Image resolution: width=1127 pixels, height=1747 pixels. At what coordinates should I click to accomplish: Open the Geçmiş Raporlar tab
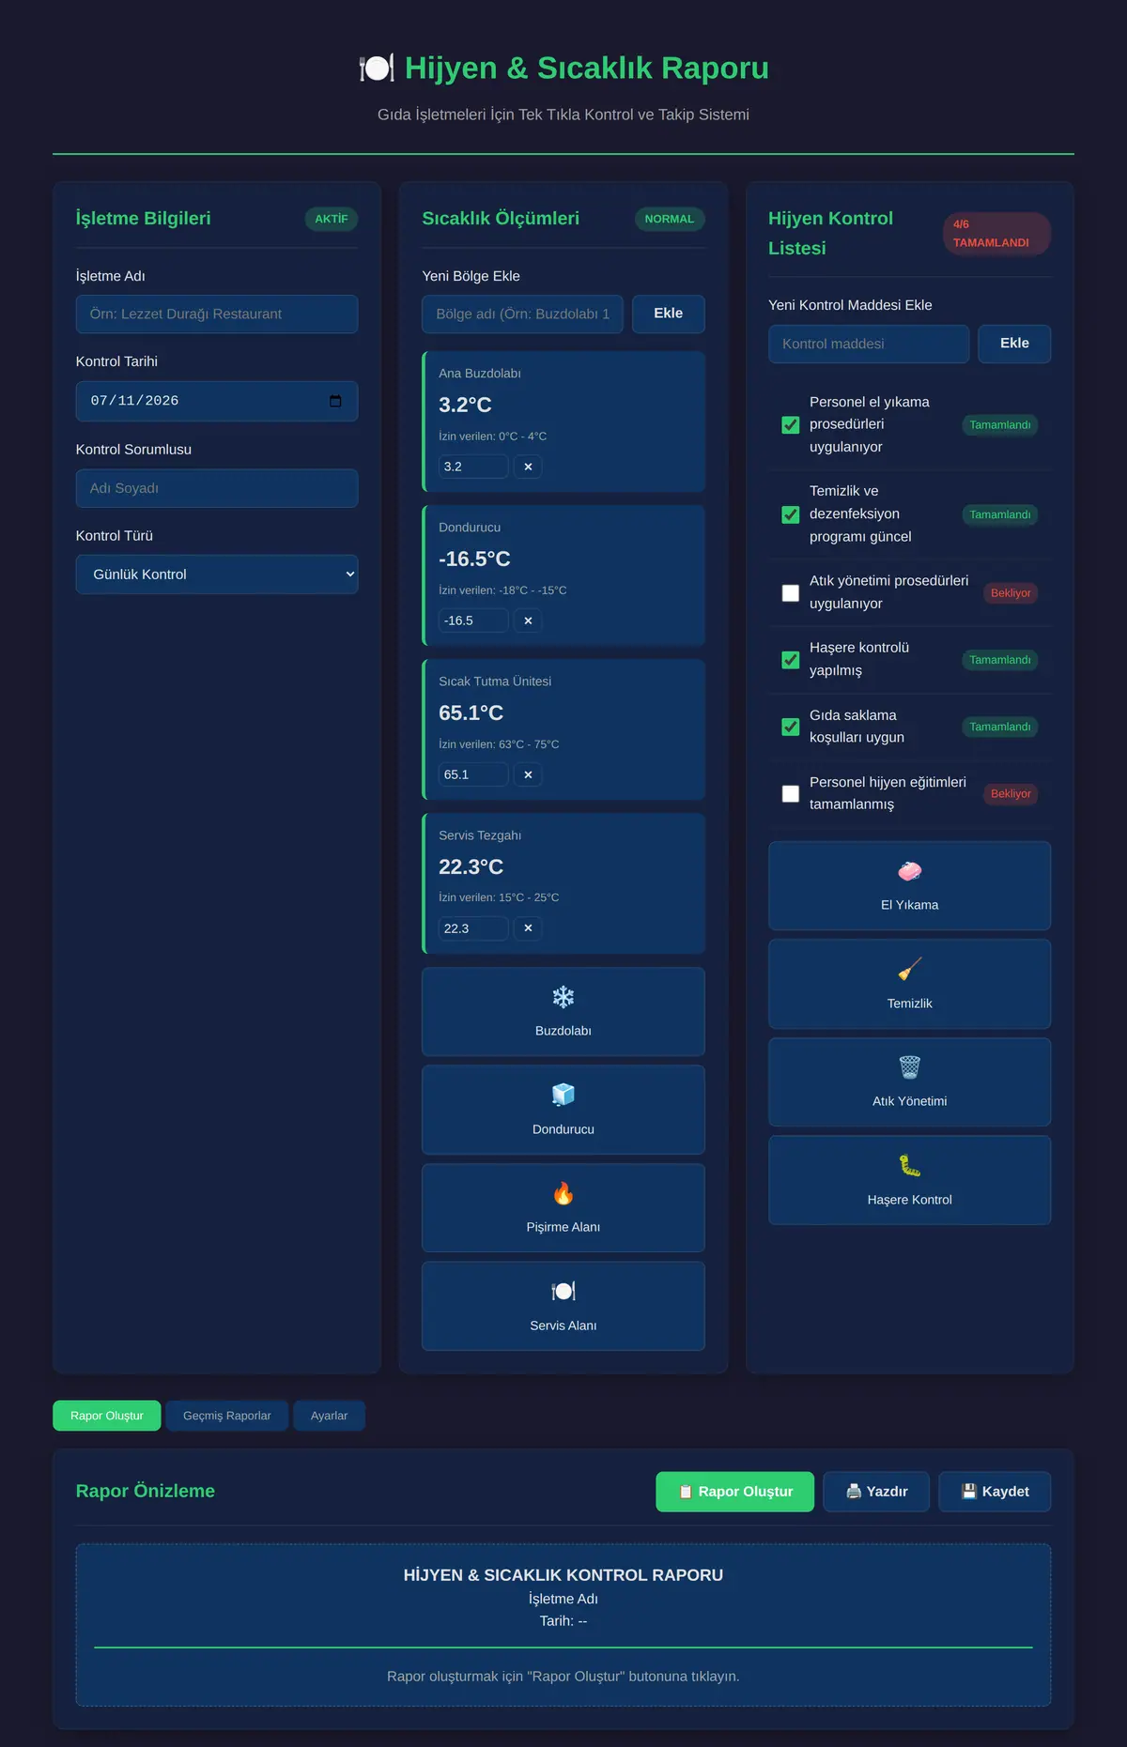click(227, 1416)
